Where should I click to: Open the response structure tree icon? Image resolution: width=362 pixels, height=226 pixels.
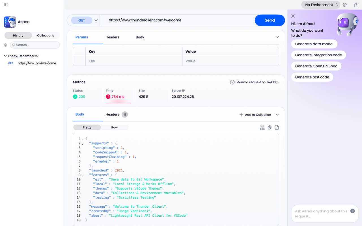click(x=262, y=127)
